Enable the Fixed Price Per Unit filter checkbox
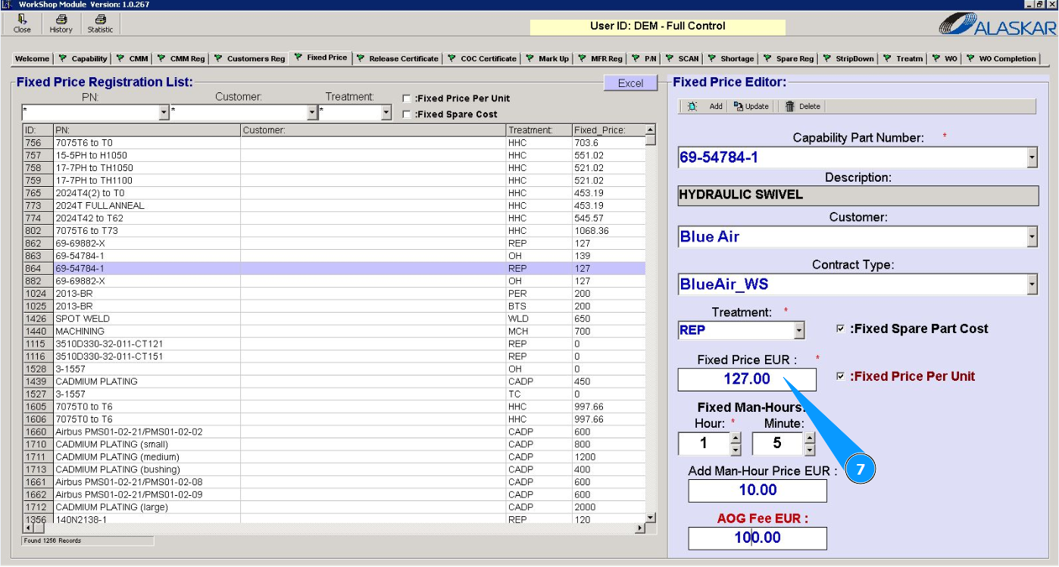Image resolution: width=1059 pixels, height=567 pixels. (407, 98)
